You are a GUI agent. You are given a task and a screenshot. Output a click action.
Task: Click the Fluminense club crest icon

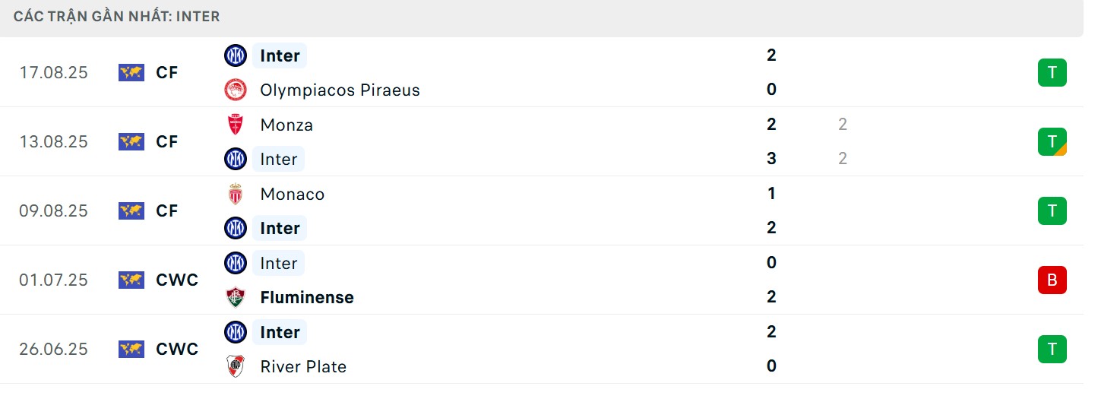(236, 297)
